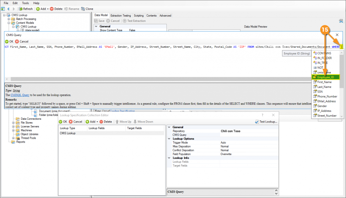Image resolution: width=346 pixels, height=198 pixels.
Task: Click the forward navigation arrow icon
Action: (13, 9)
